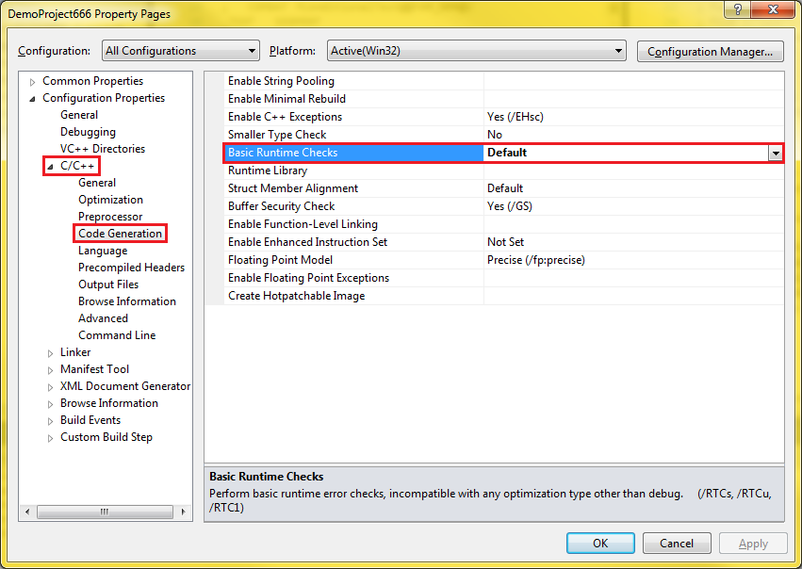Select Precompiled Headers in the tree

pos(131,268)
